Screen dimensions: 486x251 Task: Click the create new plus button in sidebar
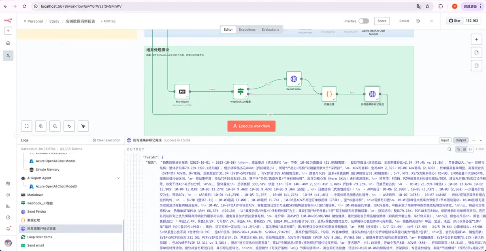click(8, 30)
